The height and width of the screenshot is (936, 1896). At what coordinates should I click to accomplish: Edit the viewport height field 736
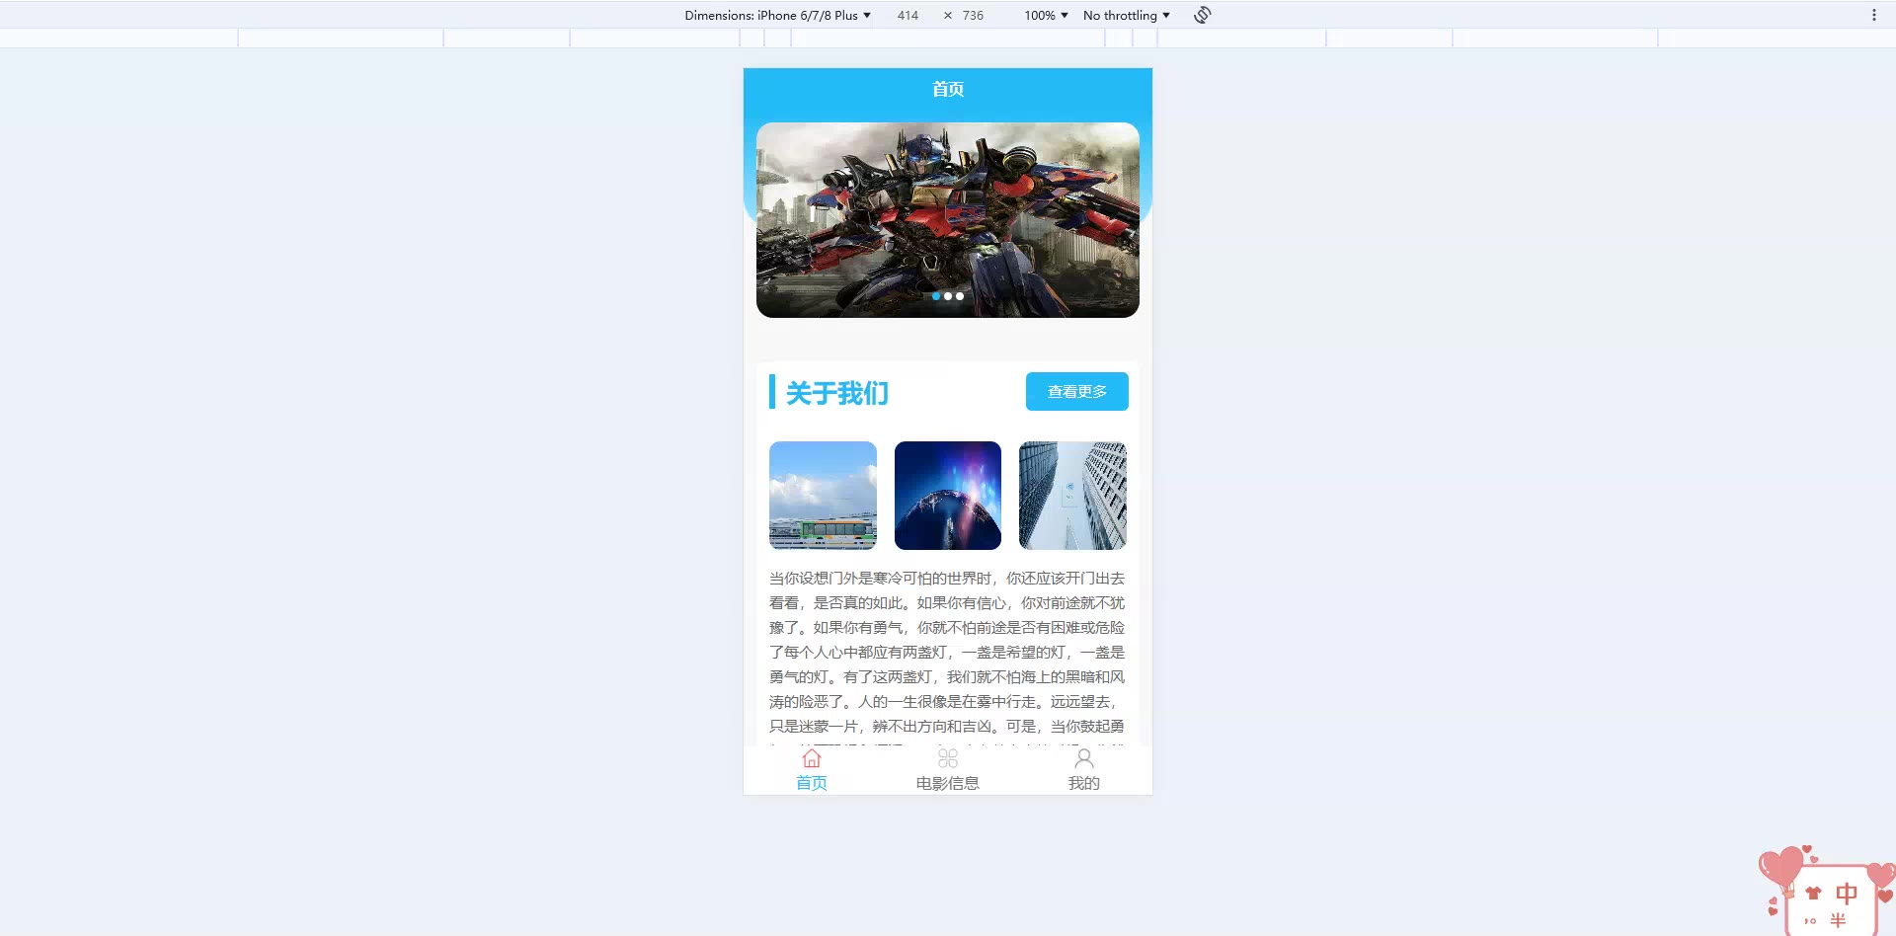pos(973,15)
